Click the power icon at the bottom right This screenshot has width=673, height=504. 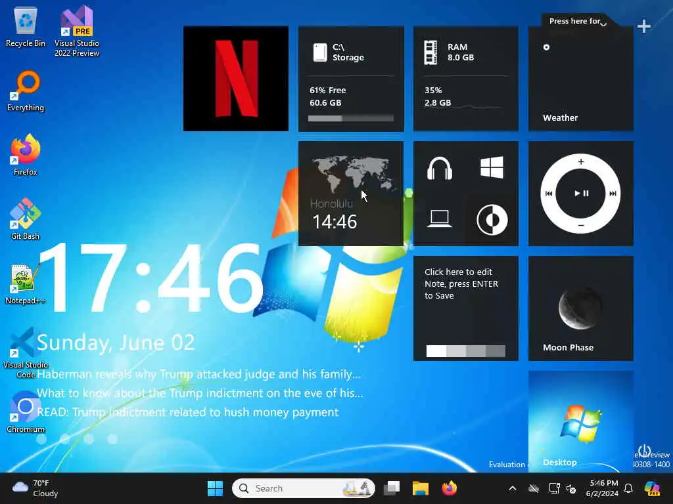(644, 450)
